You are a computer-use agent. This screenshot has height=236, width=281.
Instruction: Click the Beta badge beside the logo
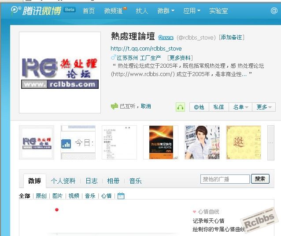point(70,10)
